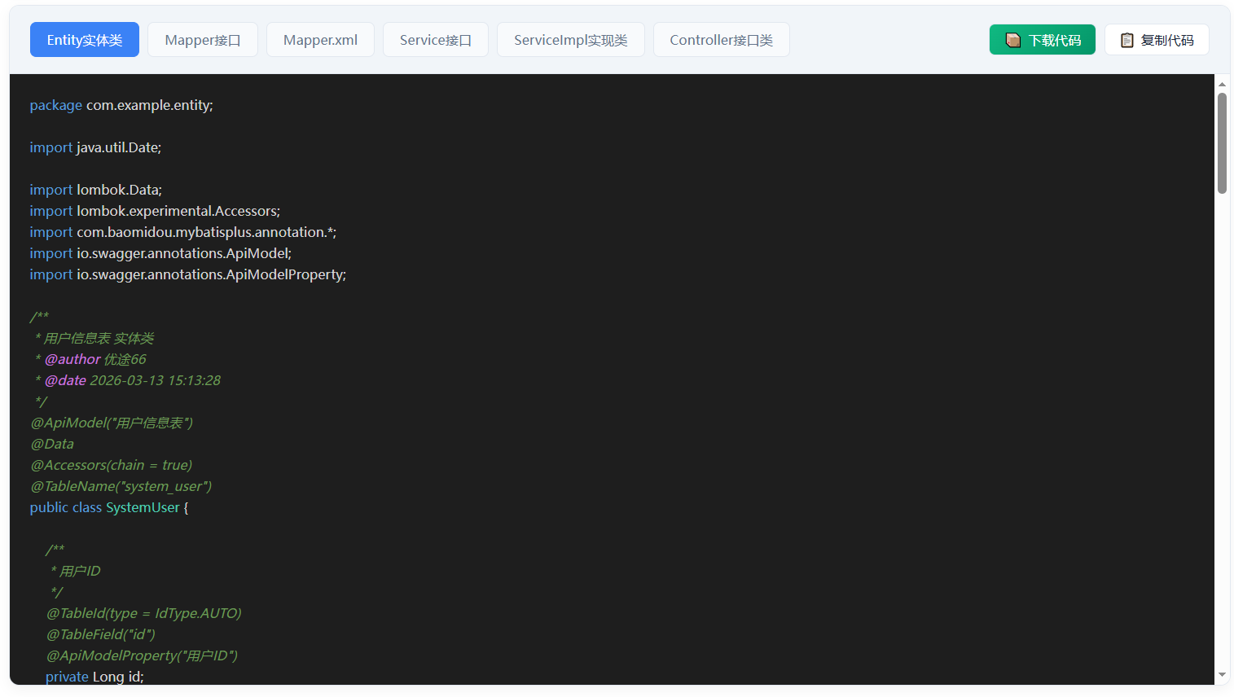1234x697 pixels.
Task: Download the generated code with 下载代码
Action: (x=1042, y=40)
